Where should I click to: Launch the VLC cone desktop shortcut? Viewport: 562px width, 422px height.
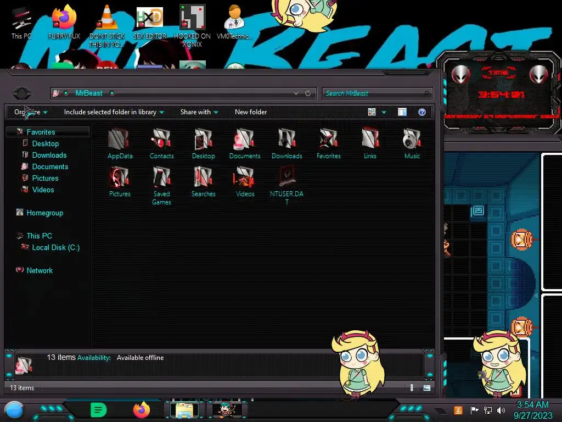(x=106, y=26)
